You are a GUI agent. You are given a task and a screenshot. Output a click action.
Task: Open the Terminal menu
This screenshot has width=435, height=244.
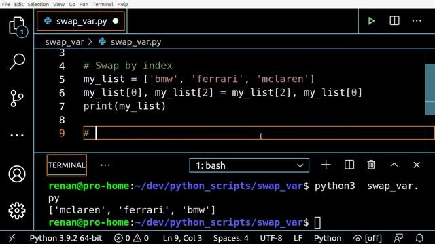(x=103, y=5)
